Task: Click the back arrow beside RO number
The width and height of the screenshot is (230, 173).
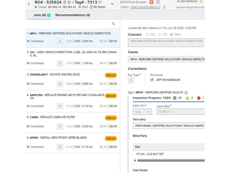Action: click(29, 4)
